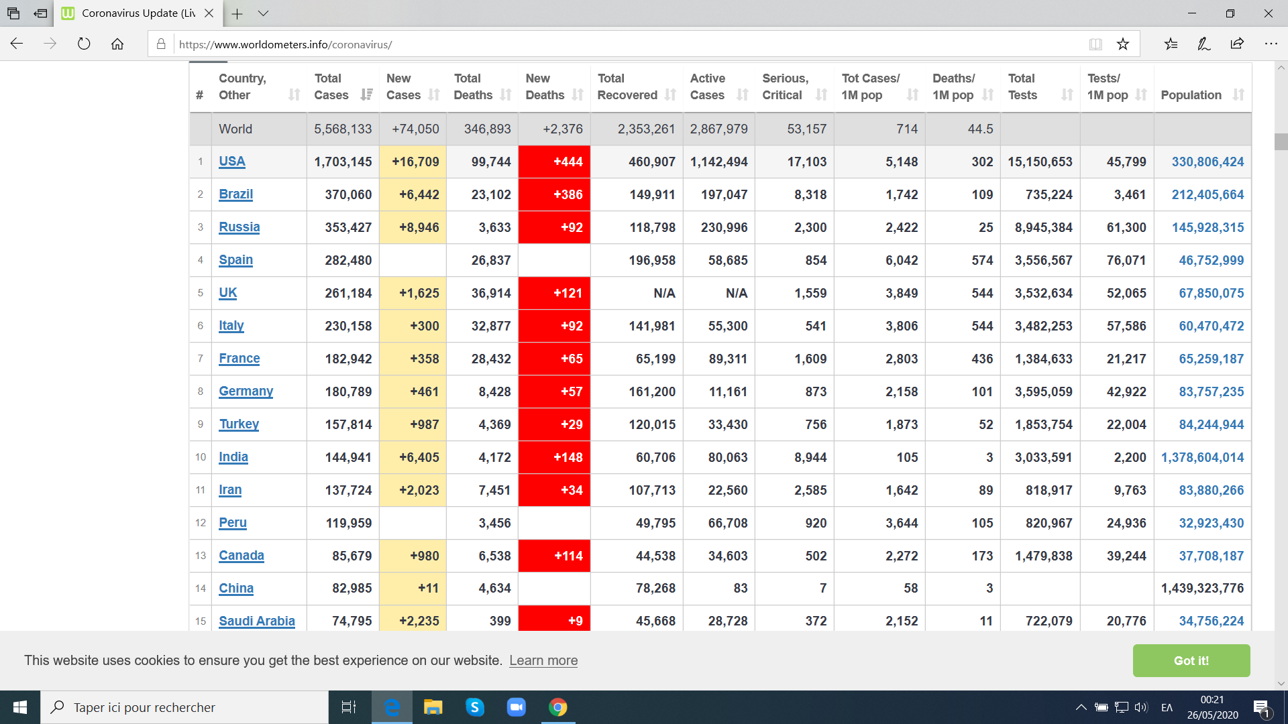This screenshot has width=1288, height=724.
Task: Go back to the previous page
Action: coord(17,44)
